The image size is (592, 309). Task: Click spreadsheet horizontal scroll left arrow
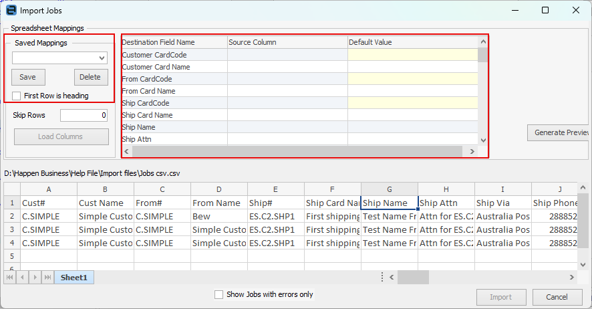(392, 278)
